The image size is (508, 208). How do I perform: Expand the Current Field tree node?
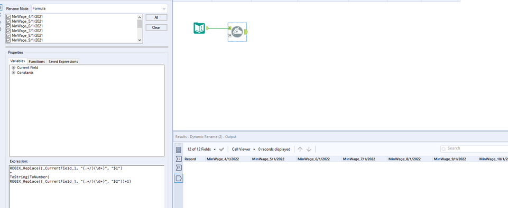tap(14, 68)
